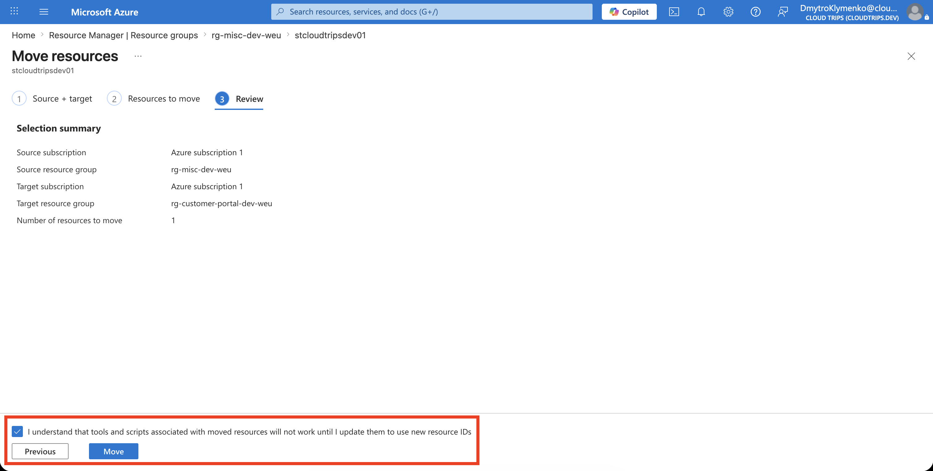
Task: Click the Selection summary heading
Action: (x=59, y=128)
